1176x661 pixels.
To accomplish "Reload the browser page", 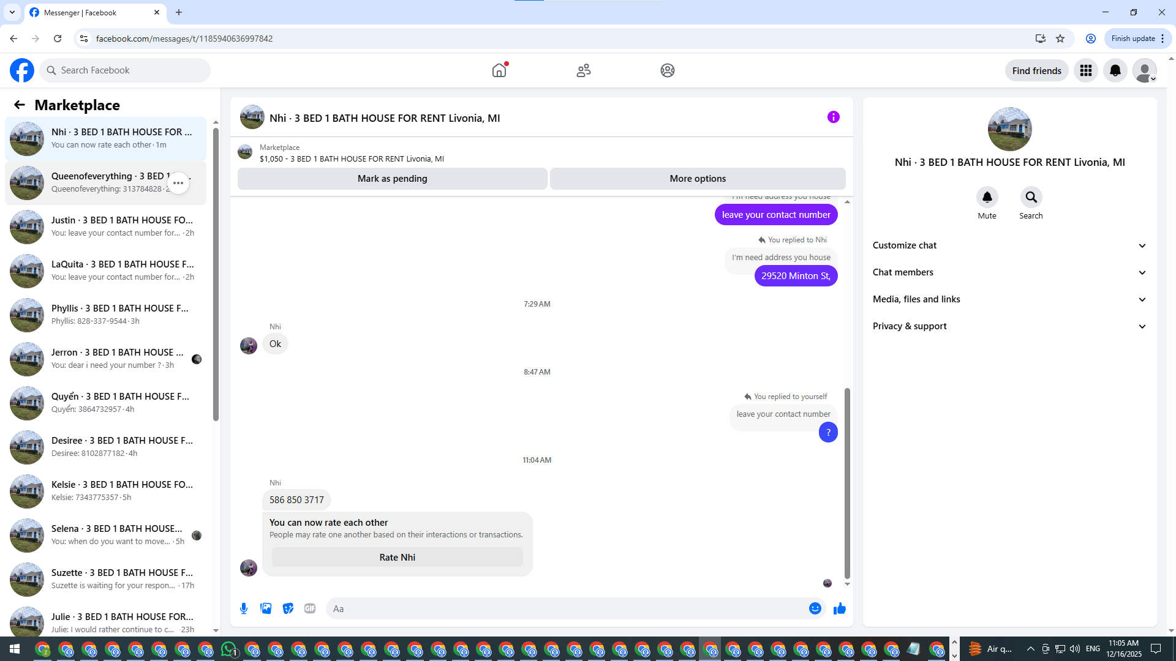I will click(58, 39).
